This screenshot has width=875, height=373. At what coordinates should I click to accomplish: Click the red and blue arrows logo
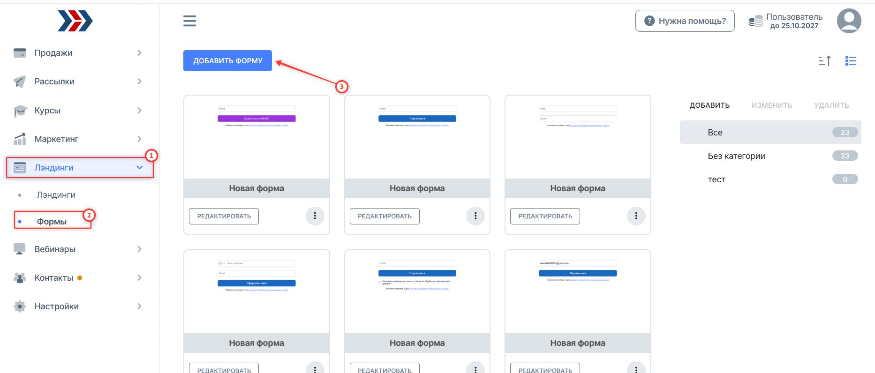click(75, 21)
